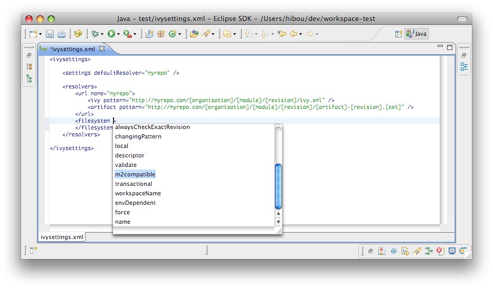Click the green Run button

pyautogui.click(x=111, y=34)
